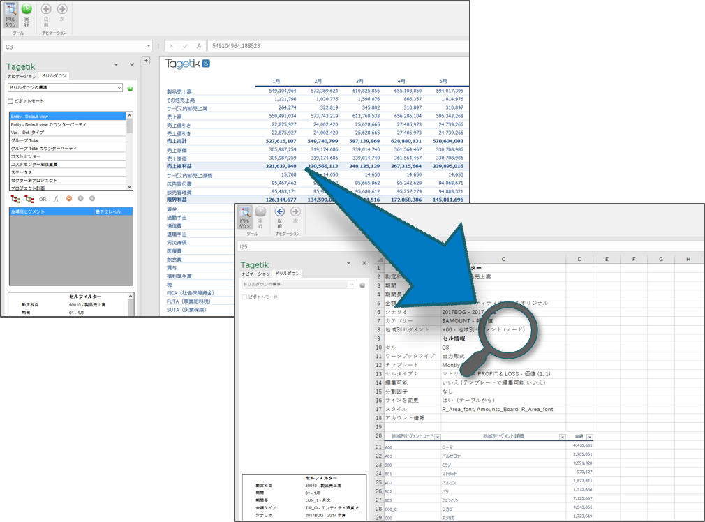Click plus expand button beside back sheet
The width and height of the screenshot is (705, 522).
(146, 60)
